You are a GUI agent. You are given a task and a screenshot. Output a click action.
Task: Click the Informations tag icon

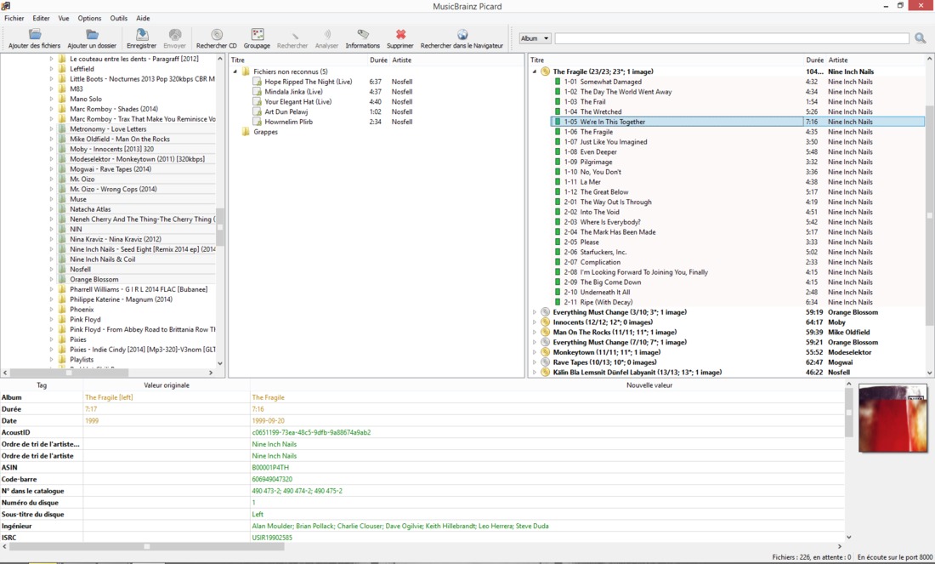point(363,35)
